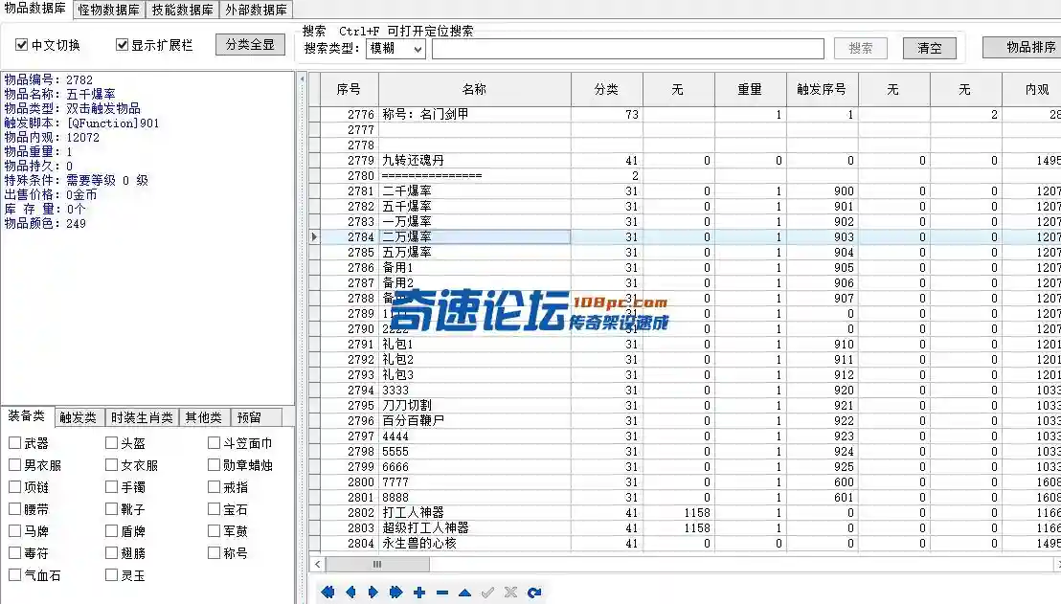Collapse left panel using splitter arrow
Image resolution: width=1061 pixels, height=604 pixels.
(x=302, y=79)
